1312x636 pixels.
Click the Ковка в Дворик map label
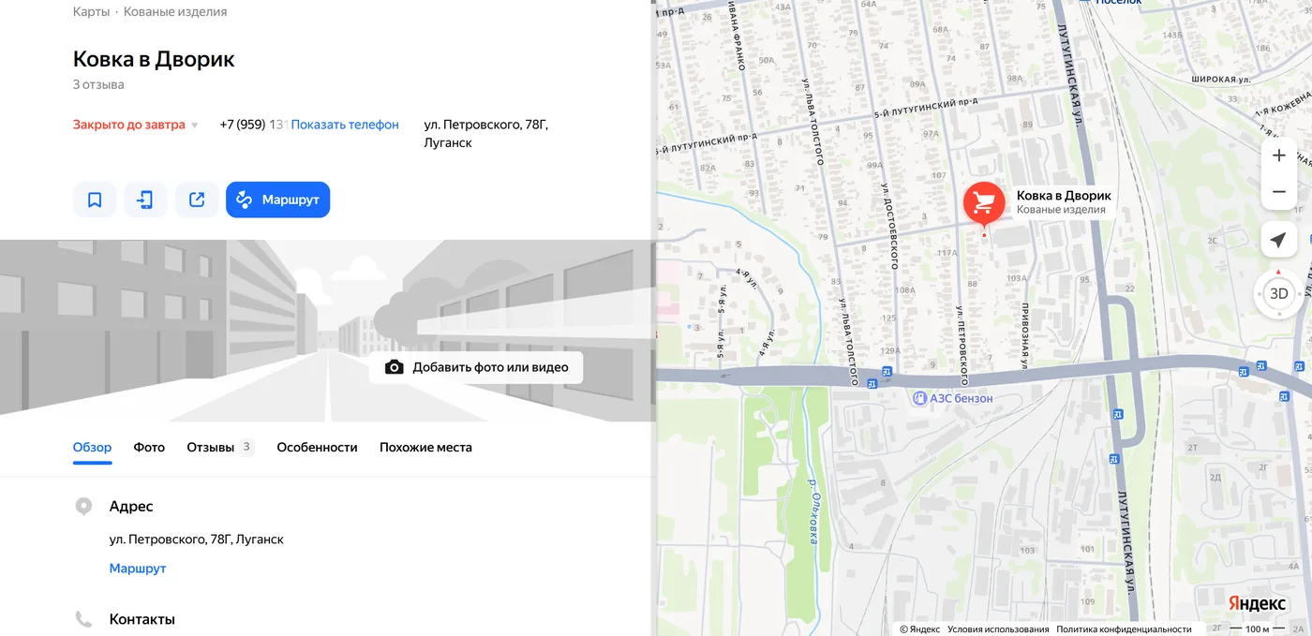point(1064,196)
